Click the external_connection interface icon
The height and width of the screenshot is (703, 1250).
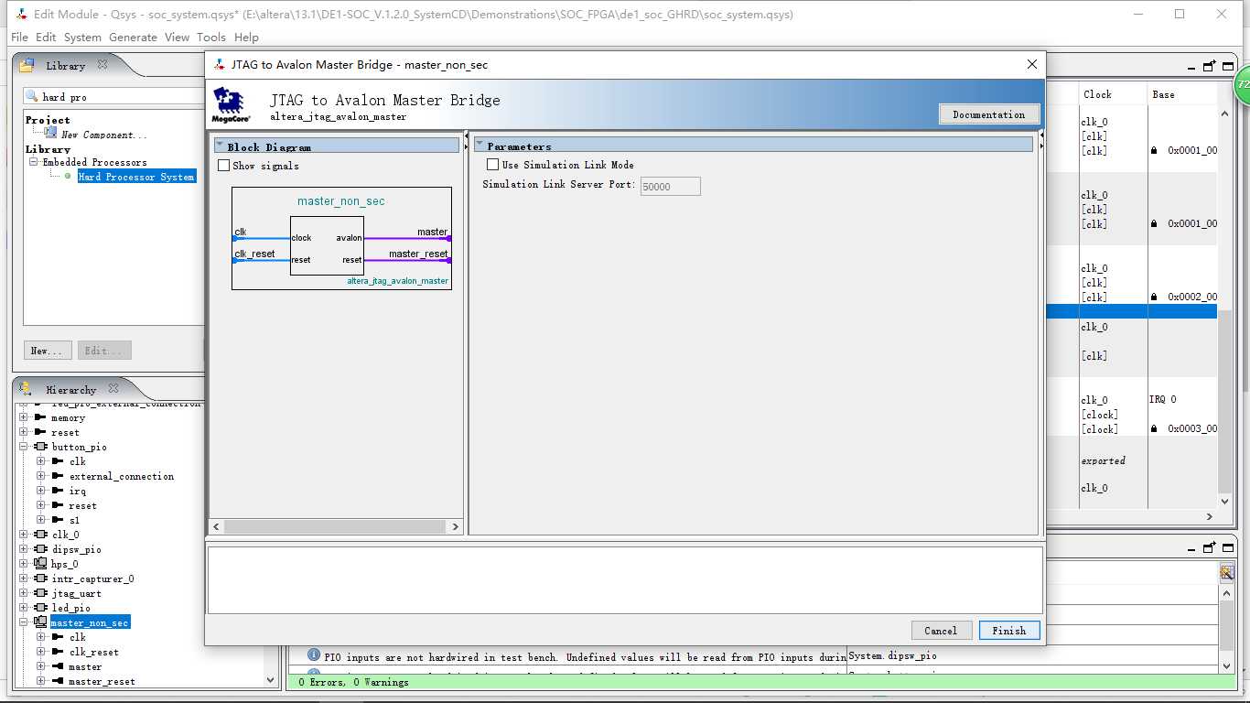pyautogui.click(x=58, y=476)
